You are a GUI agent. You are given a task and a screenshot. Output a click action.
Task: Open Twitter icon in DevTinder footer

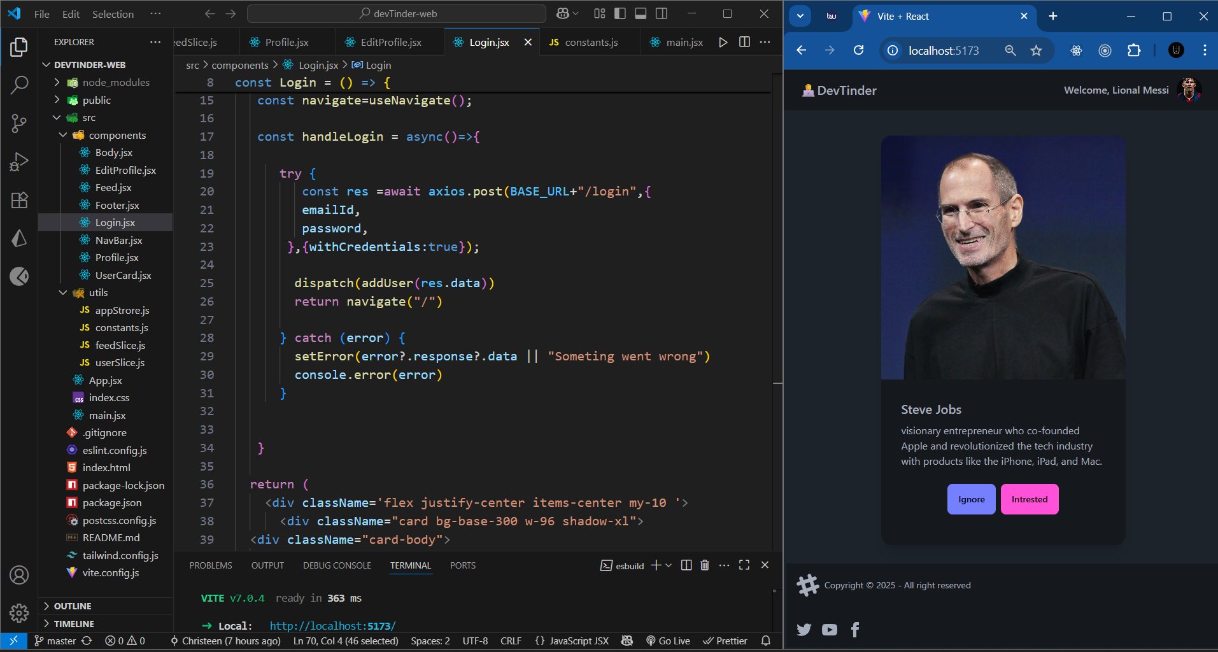(x=804, y=630)
